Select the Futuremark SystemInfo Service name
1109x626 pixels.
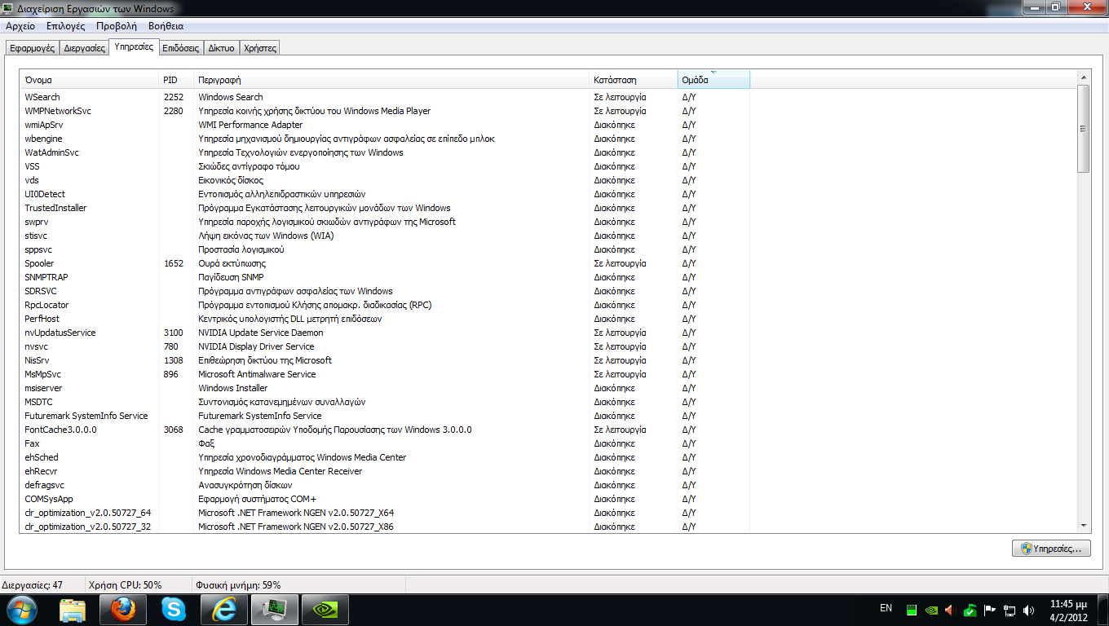tap(86, 416)
